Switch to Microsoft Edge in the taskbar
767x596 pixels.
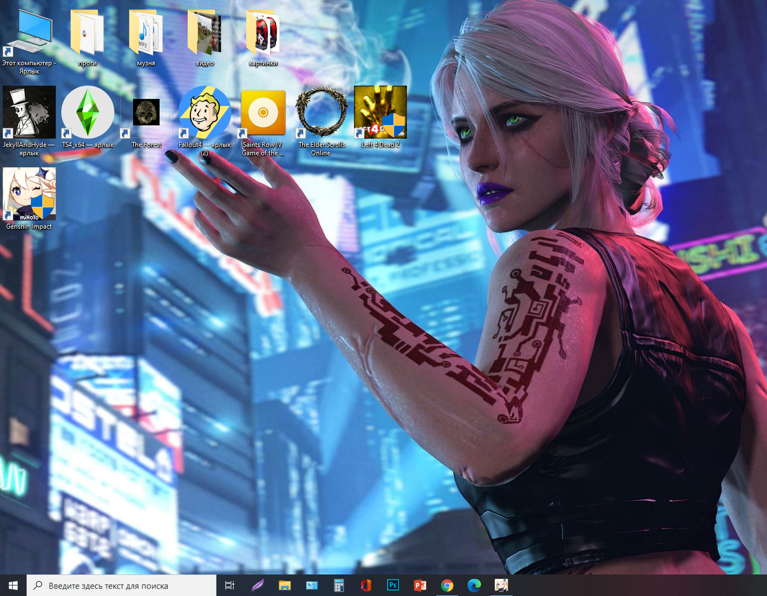pos(474,585)
